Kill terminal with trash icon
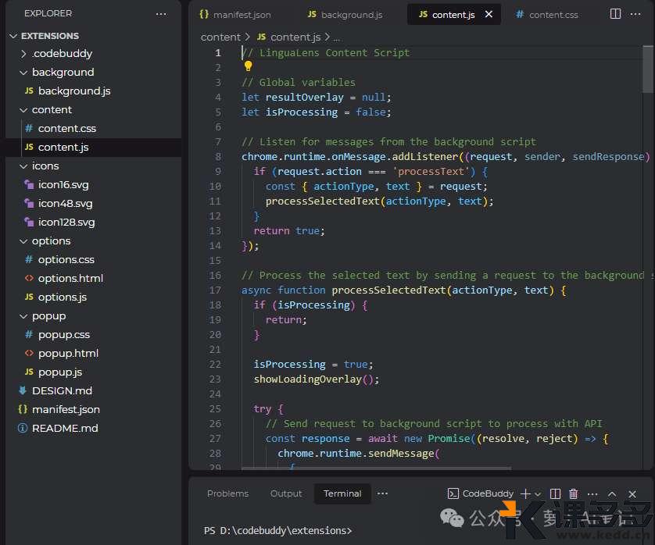The image size is (655, 545). [x=574, y=494]
